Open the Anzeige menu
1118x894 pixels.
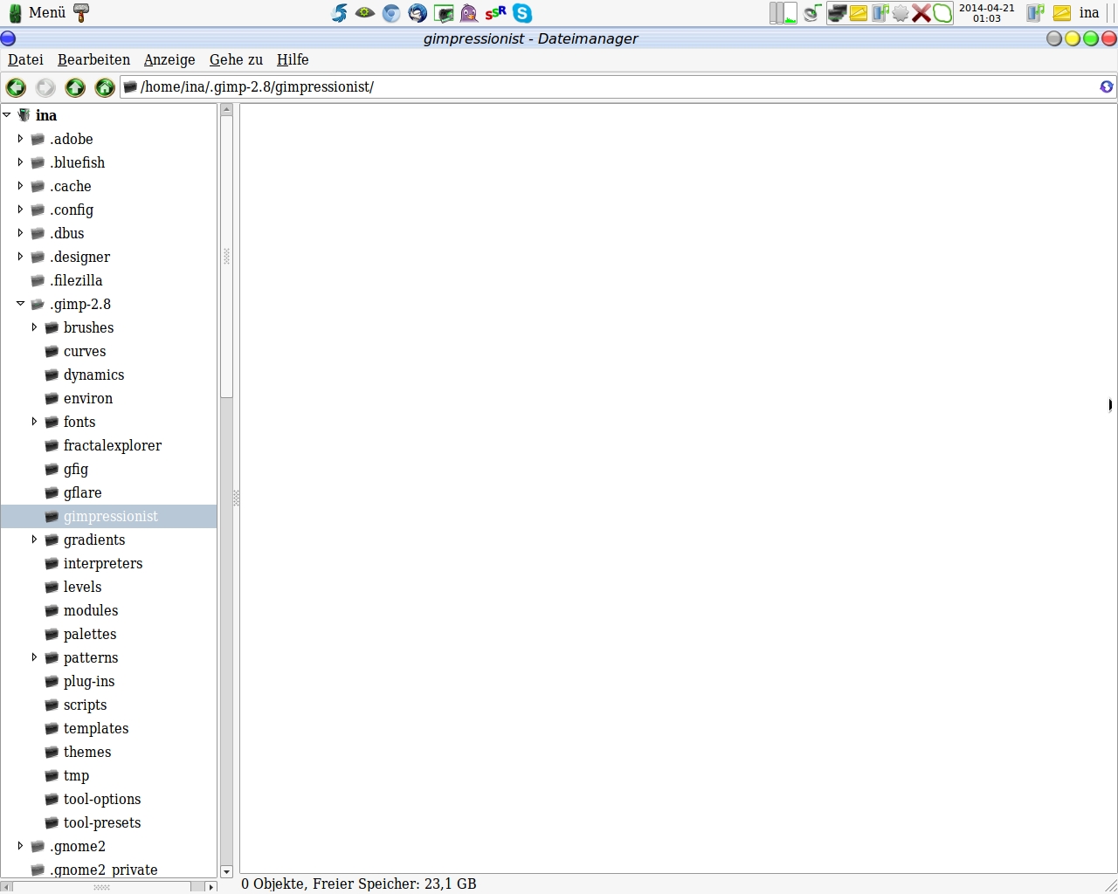(x=169, y=59)
